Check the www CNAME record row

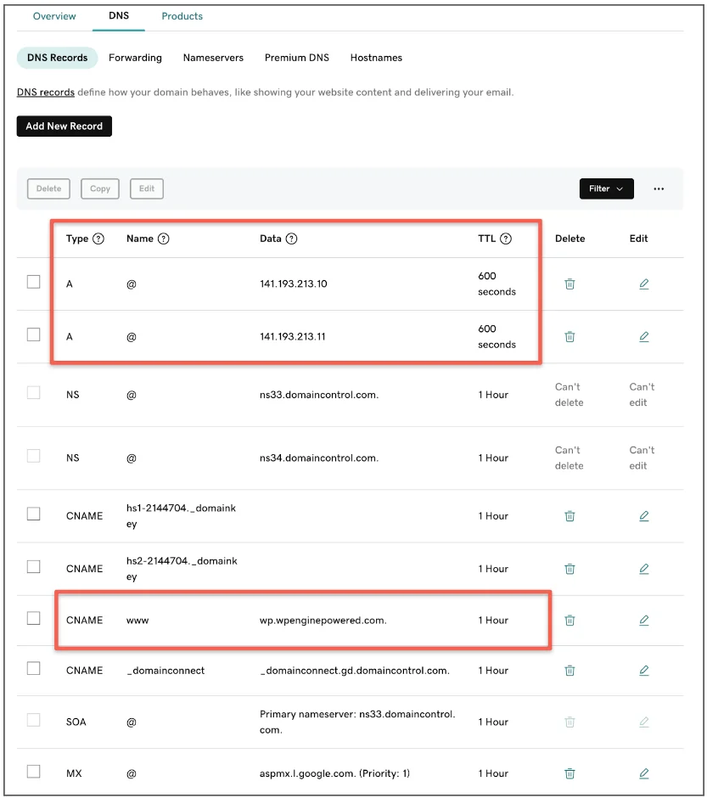33,618
